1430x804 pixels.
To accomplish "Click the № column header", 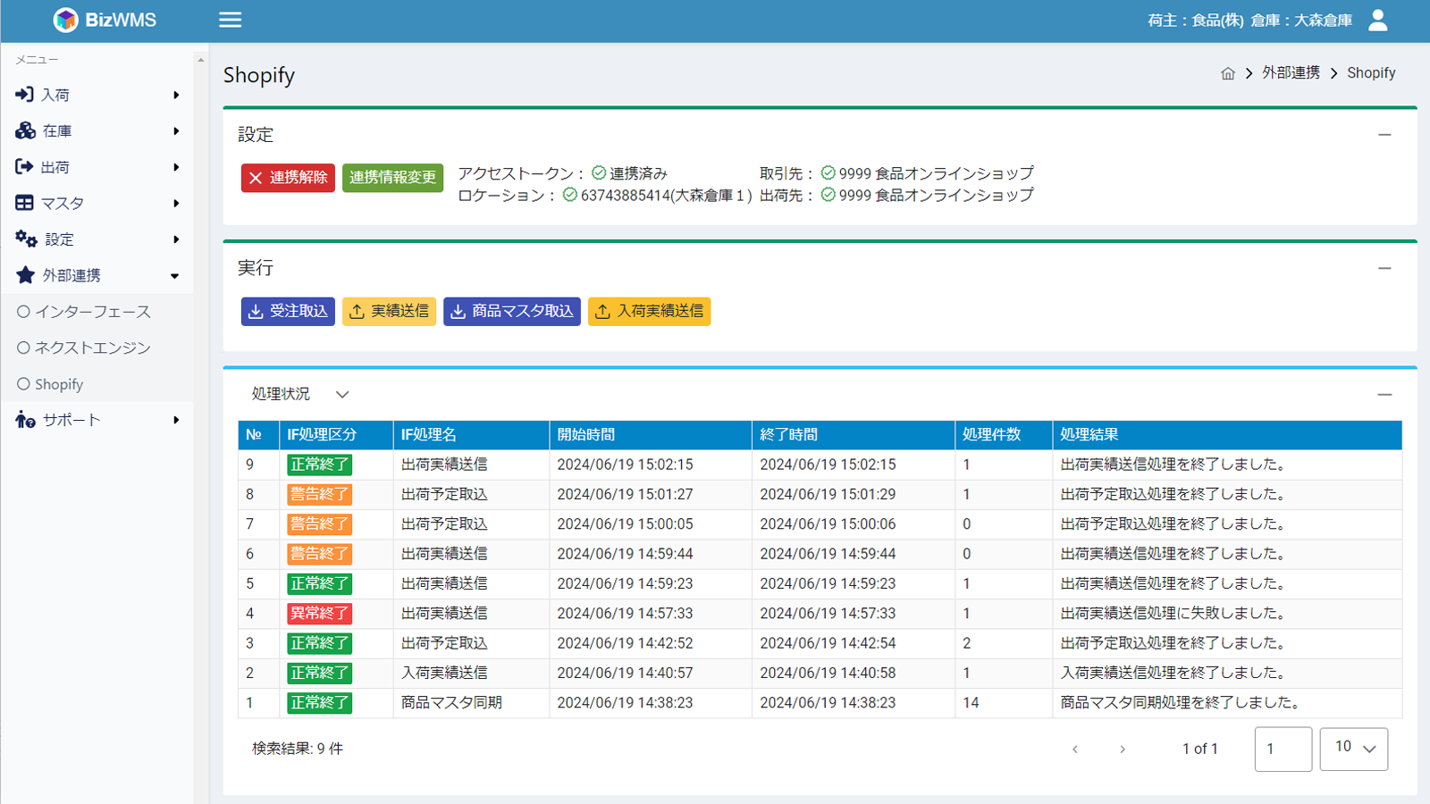I will [x=258, y=435].
